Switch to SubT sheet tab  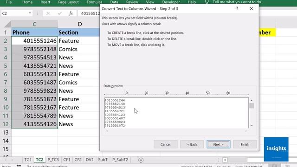point(103,160)
